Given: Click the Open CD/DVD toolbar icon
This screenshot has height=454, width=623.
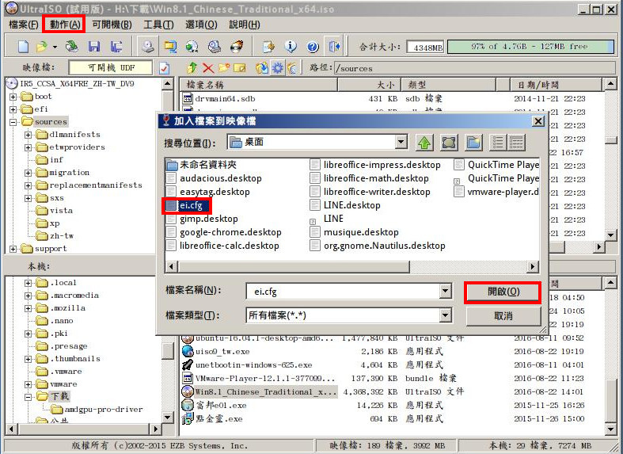Looking at the screenshot, I should pyautogui.click(x=72, y=47).
